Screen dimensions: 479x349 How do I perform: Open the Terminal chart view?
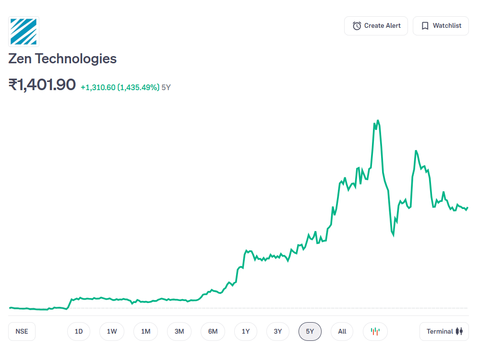[444, 331]
